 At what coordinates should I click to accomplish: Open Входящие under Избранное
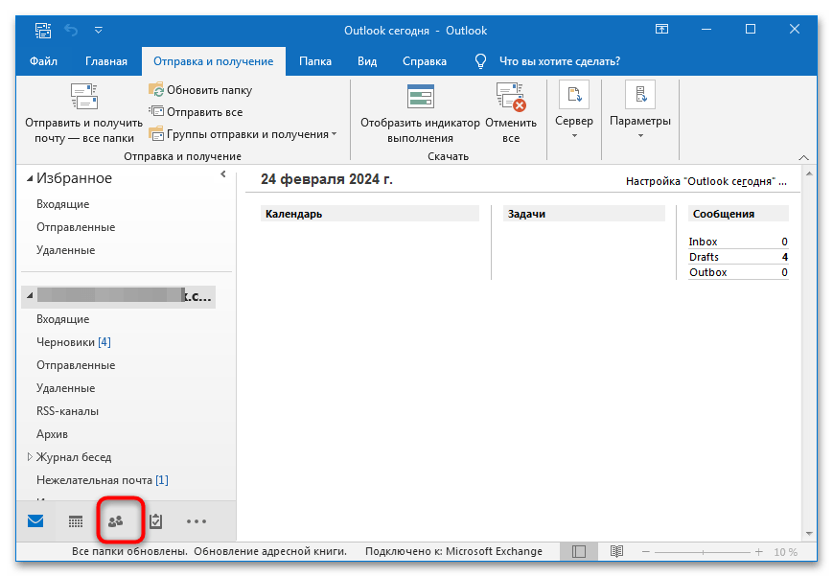62,204
